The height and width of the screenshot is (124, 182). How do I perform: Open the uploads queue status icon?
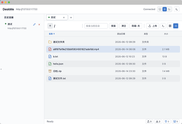click(x=149, y=121)
